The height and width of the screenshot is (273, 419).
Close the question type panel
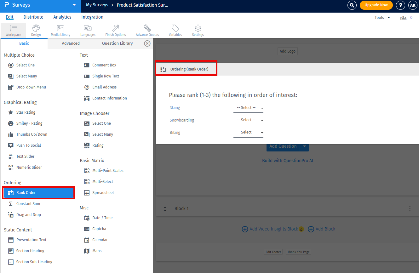(x=147, y=43)
